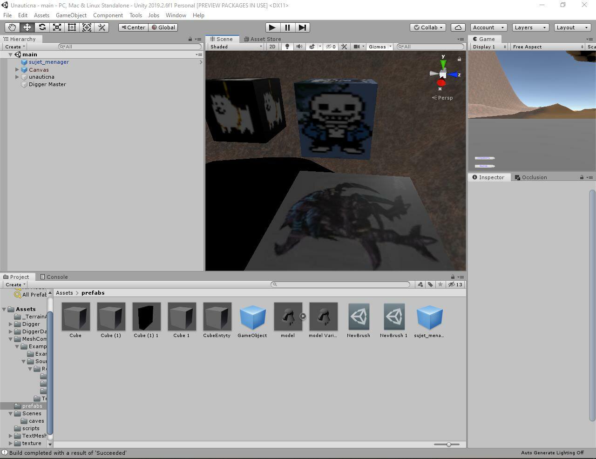This screenshot has height=459, width=596.
Task: Toggle scene audio
Action: [x=299, y=47]
